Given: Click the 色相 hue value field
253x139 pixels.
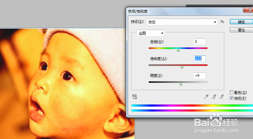Looking at the screenshot, I should click(x=200, y=42).
